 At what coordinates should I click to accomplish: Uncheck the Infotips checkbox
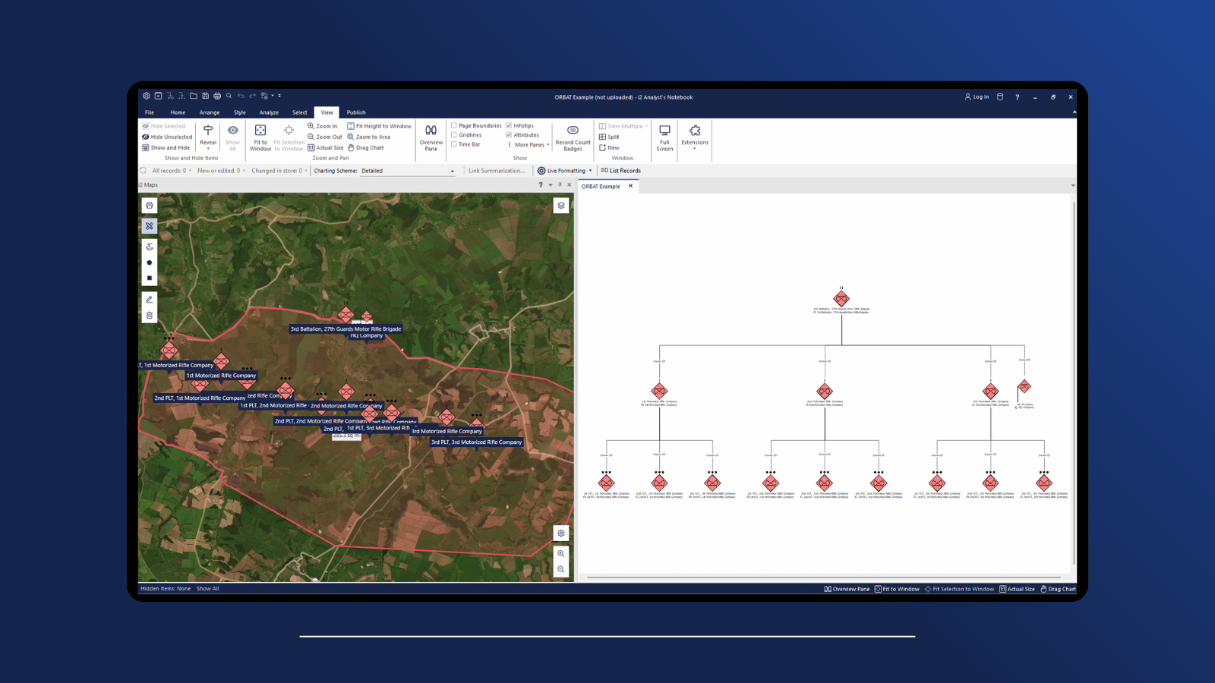click(509, 126)
